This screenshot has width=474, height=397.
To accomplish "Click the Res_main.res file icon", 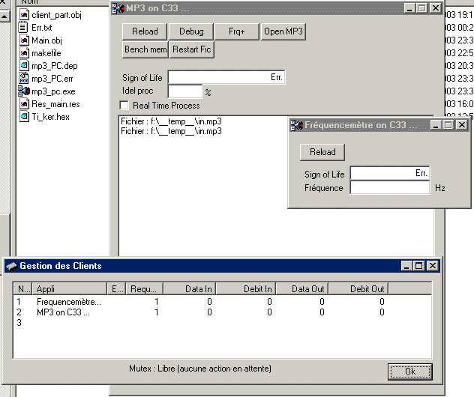I will (x=24, y=104).
